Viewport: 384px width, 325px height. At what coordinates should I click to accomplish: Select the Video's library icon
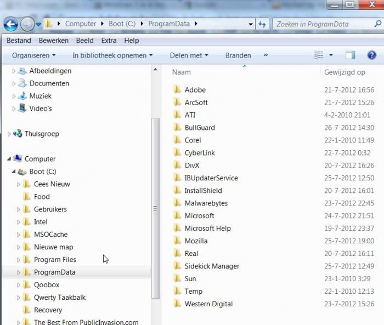click(x=22, y=108)
